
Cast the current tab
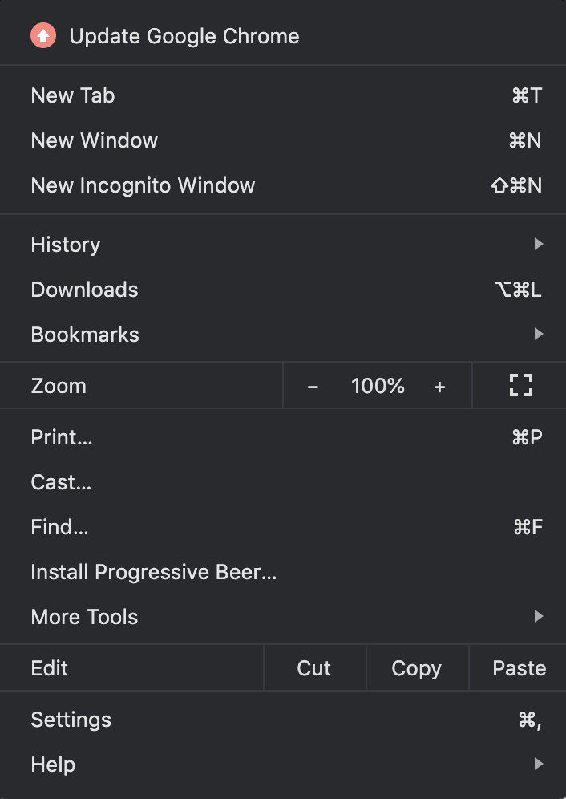pos(60,482)
